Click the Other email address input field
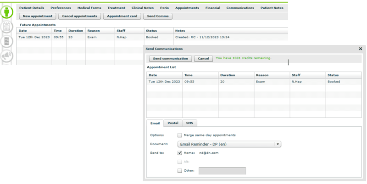This screenshot has width=367, height=184. [222, 171]
